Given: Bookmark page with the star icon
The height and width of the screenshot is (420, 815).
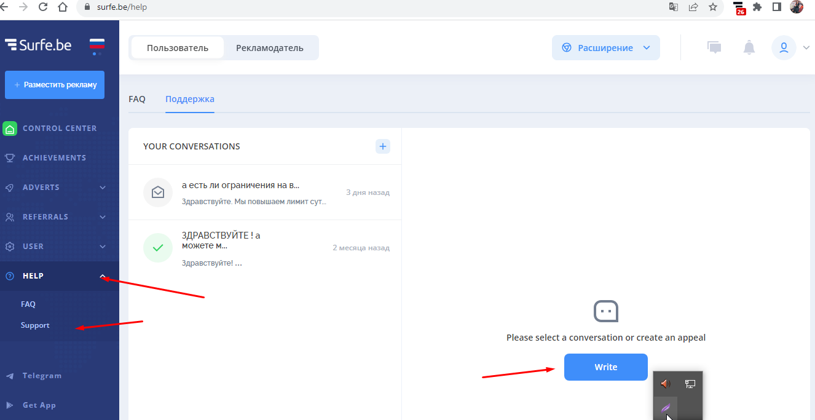Looking at the screenshot, I should point(713,7).
